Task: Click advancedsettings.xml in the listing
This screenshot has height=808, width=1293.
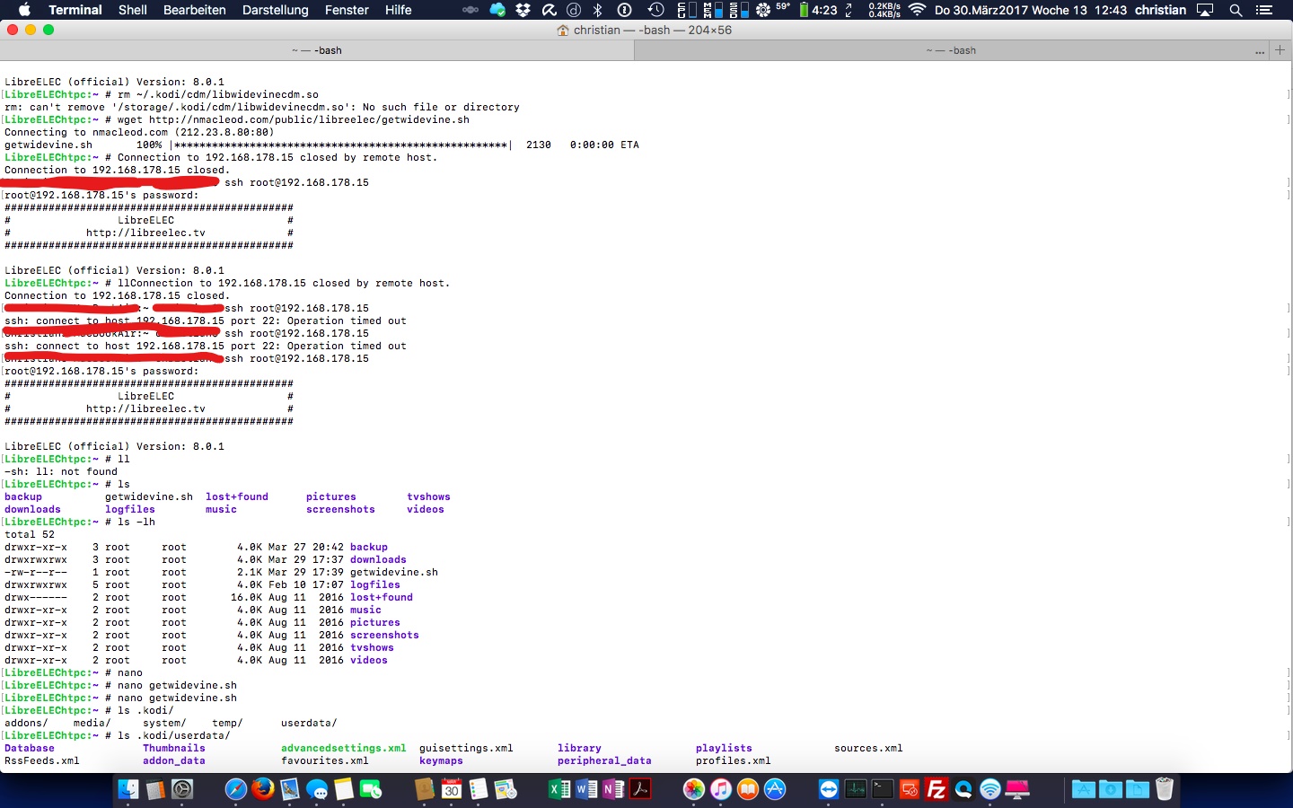Action: click(x=343, y=748)
